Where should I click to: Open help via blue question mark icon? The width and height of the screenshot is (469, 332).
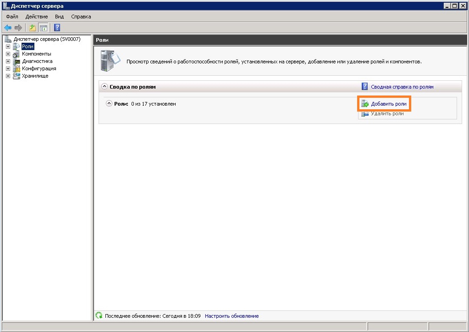[57, 28]
